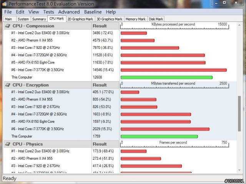Switch to the Memory Mark tab
The height and width of the screenshot is (184, 246).
pyautogui.click(x=136, y=19)
